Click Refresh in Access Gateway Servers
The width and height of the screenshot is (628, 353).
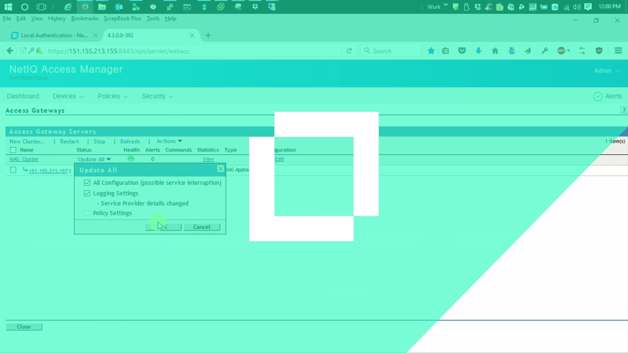point(130,141)
